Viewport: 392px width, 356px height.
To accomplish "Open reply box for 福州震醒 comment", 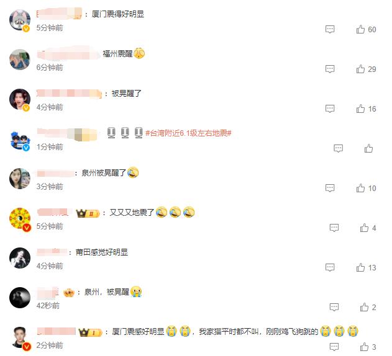I will pos(330,69).
